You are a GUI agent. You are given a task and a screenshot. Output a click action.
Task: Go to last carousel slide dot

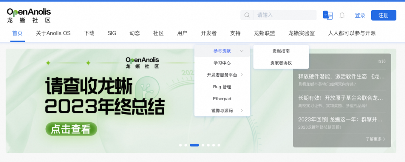[x=219, y=145]
